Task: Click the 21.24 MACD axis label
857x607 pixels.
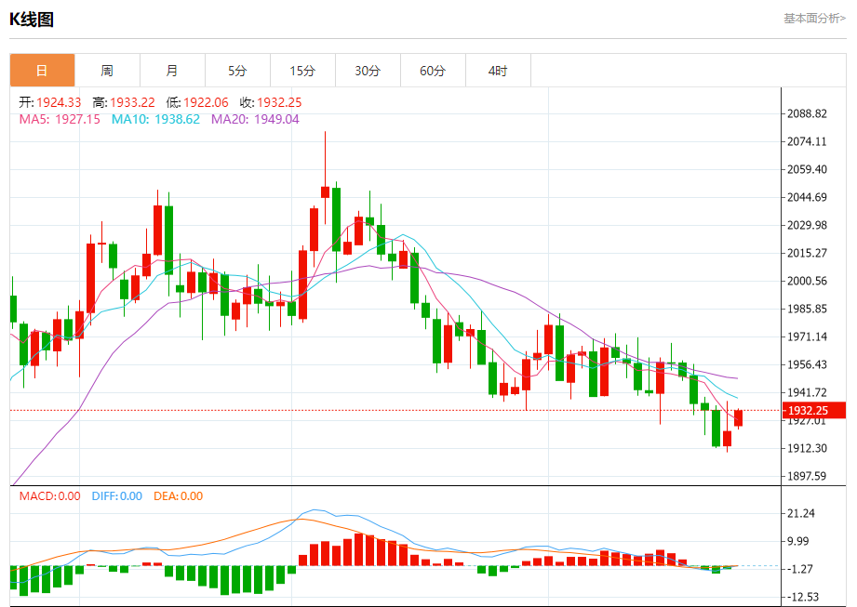Action: tap(801, 513)
